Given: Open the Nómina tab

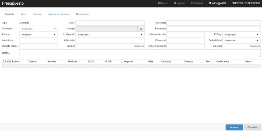Looking at the screenshot, I should [x=37, y=14].
